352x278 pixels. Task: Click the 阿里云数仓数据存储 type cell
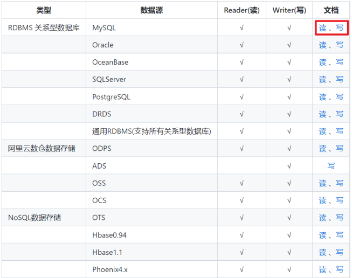pos(44,149)
